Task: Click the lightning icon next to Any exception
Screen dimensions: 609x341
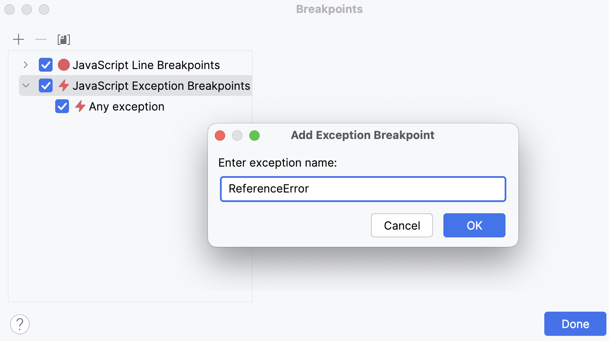Action: (80, 107)
